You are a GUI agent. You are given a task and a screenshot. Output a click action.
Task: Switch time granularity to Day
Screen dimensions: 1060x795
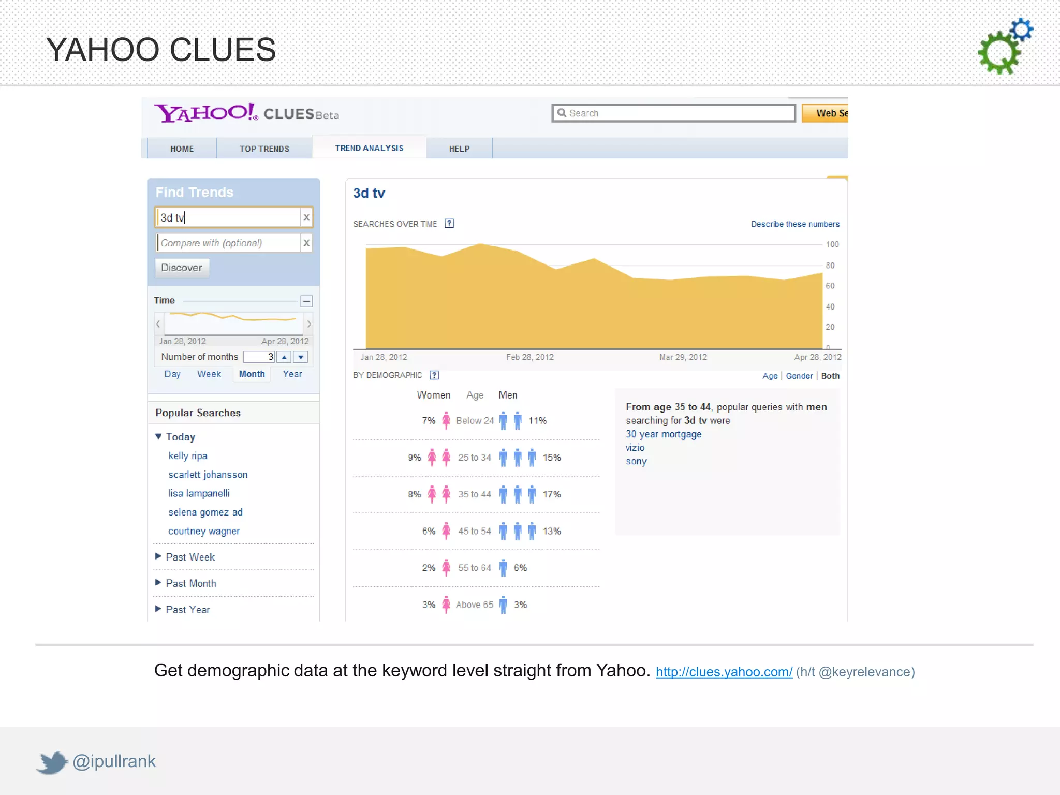click(x=172, y=374)
